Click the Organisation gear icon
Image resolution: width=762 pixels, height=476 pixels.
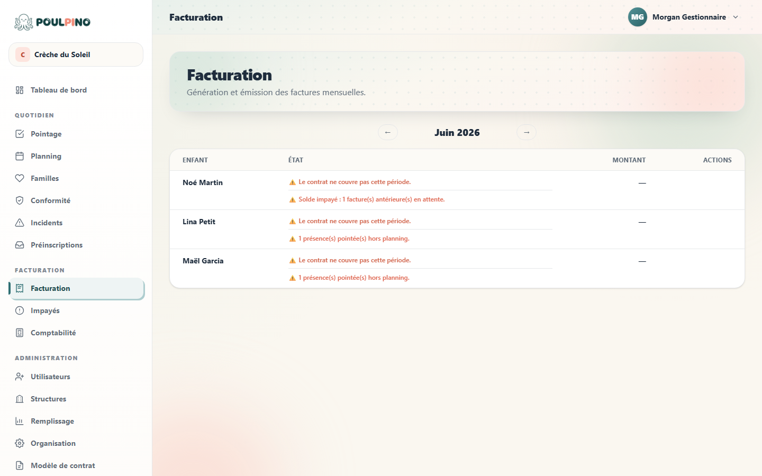20,443
